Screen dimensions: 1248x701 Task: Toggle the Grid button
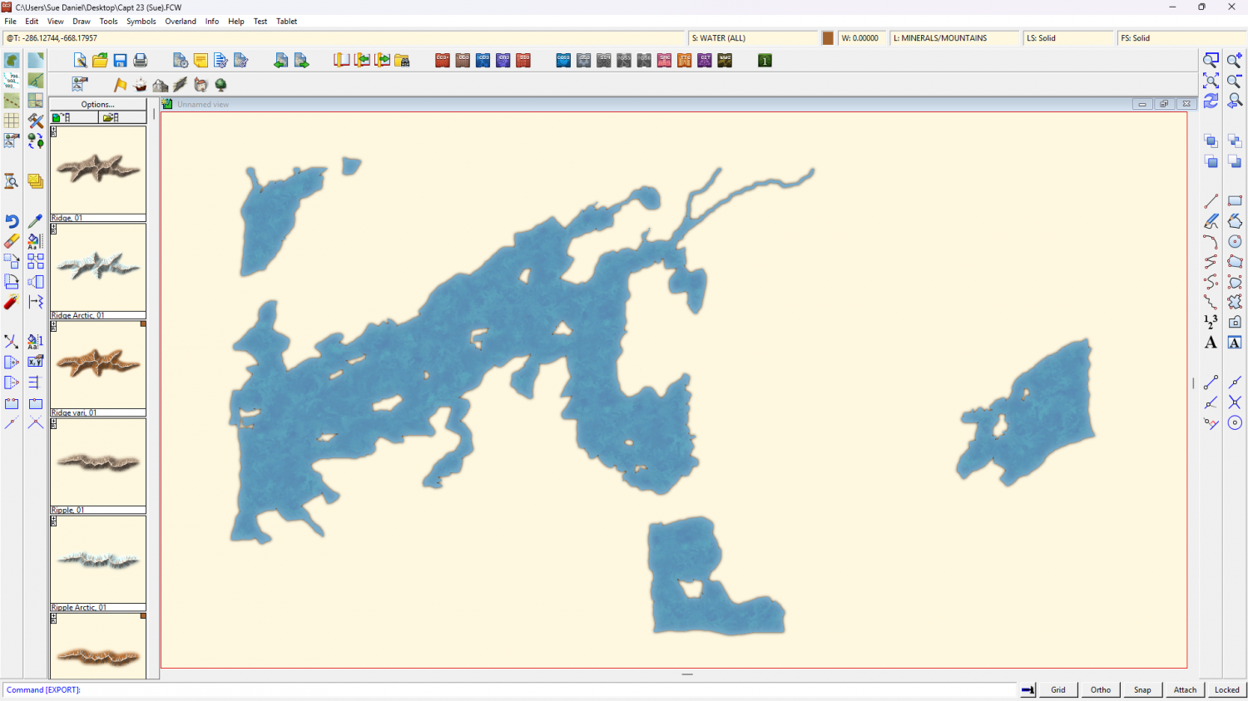[1057, 689]
